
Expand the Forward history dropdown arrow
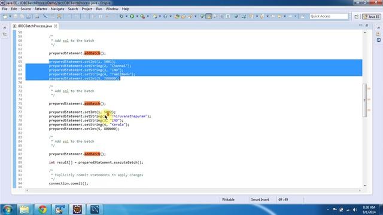[295, 16]
